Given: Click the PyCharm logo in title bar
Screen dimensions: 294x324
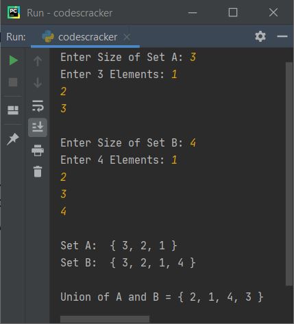Looking at the screenshot, I should [x=14, y=12].
